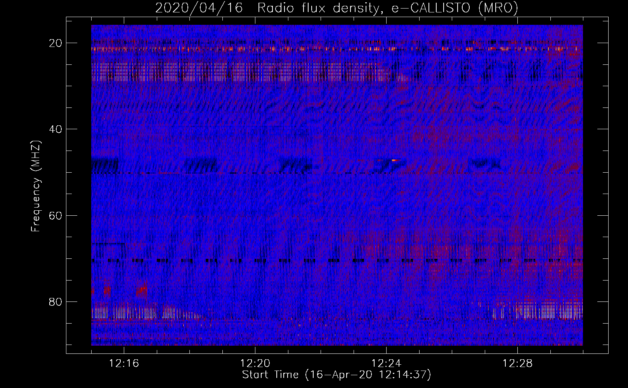This screenshot has width=628, height=388.
Task: Click the '20' frequency tick label
Action: tap(56, 43)
